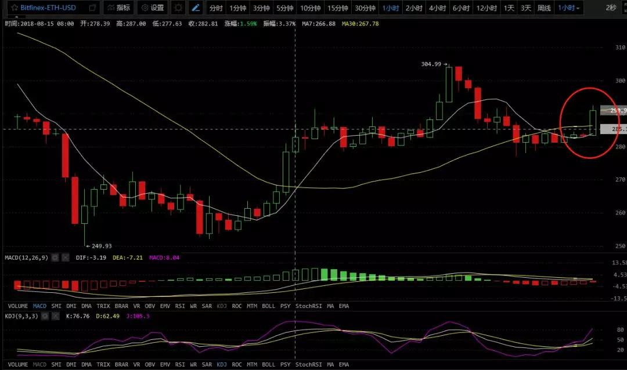Close the MACD indicator panel
Viewport: 627px width, 370px height.
click(65, 257)
